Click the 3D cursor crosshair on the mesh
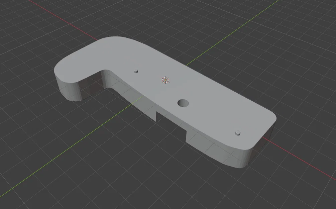Viewport: 336px width, 209px height. (165, 80)
